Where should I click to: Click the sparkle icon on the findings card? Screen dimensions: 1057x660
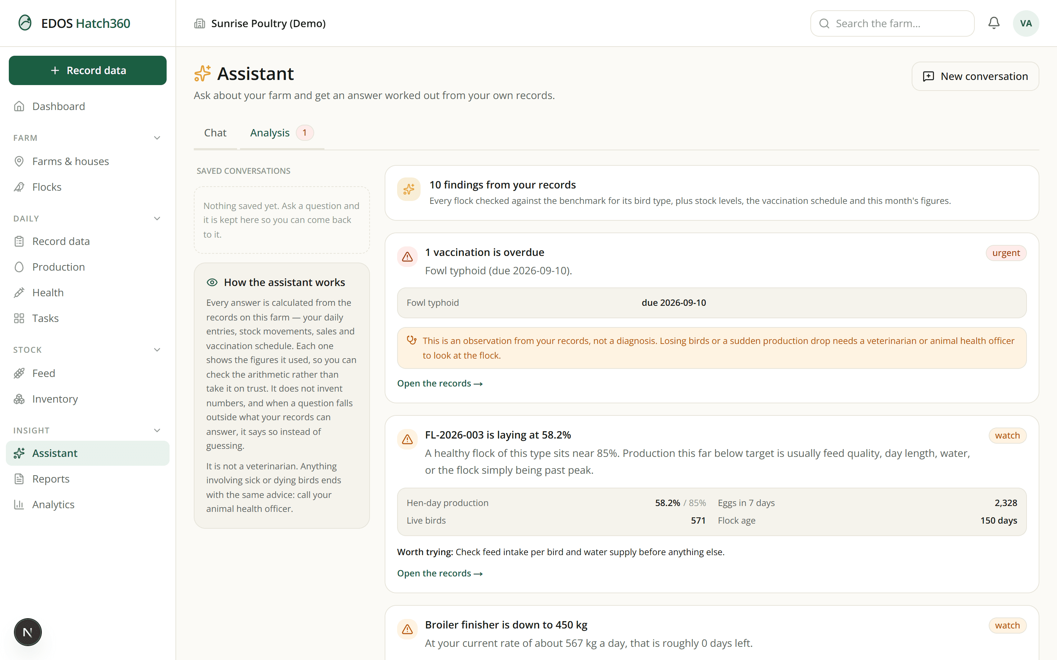(x=409, y=189)
